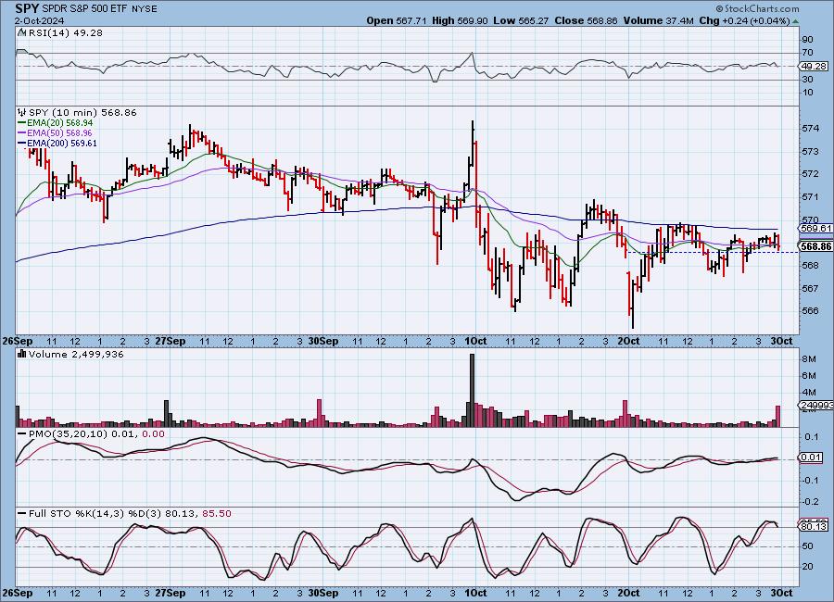Image resolution: width=834 pixels, height=602 pixels.
Task: Click the 572 price axis label
Action: [x=810, y=174]
